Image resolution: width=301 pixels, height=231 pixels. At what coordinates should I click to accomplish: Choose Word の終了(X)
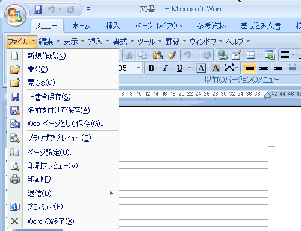point(63,221)
